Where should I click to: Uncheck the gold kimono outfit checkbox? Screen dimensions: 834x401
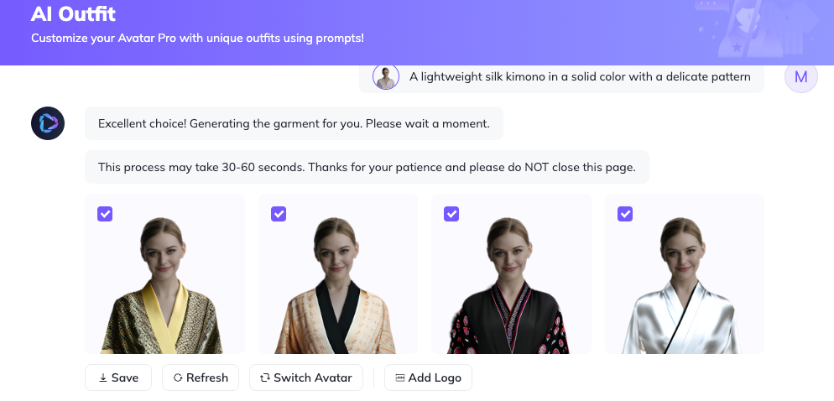click(106, 214)
